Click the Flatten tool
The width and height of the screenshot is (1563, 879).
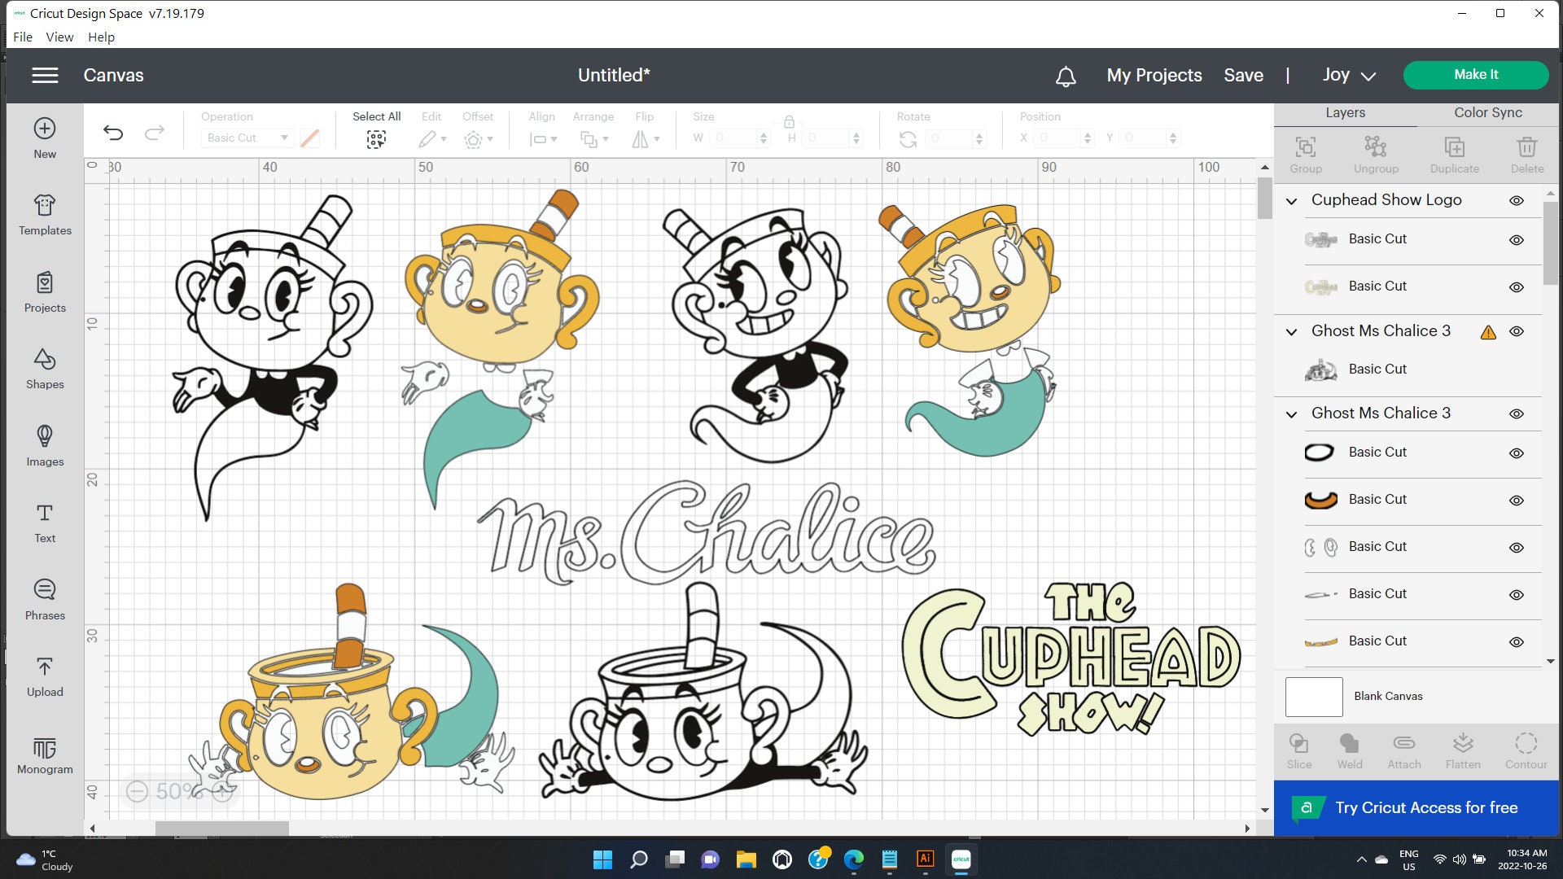click(1463, 750)
